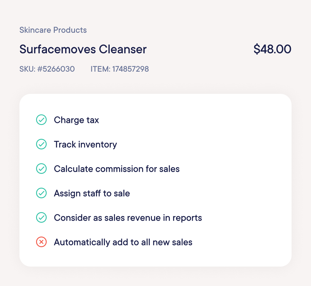Click the checkmark icon next to Track inventory
Screen dimensions: 311x286
coord(41,144)
